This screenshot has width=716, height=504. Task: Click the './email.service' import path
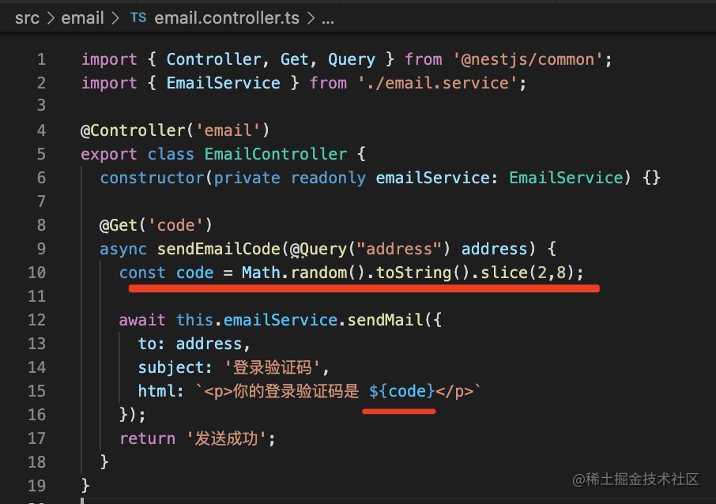pyautogui.click(x=438, y=83)
